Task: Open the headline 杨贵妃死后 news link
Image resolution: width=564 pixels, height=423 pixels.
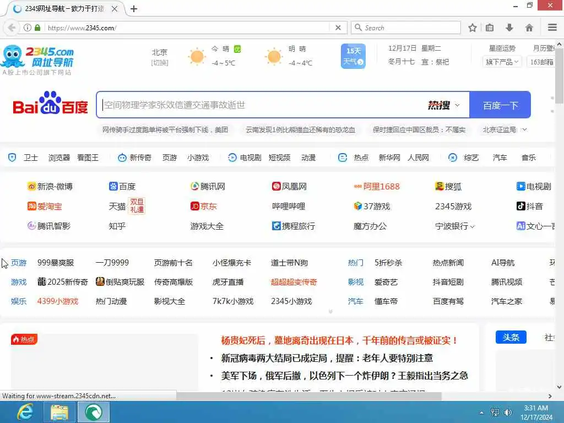Action: (339, 340)
